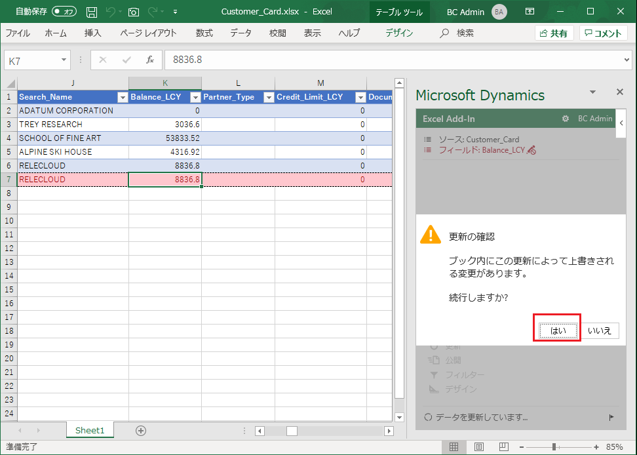Select column K header
637x455 pixels.
[x=165, y=83]
